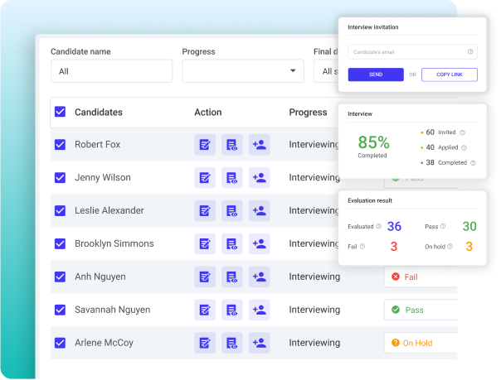View report icon for Jenny Wilson
The width and height of the screenshot is (501, 380).
click(x=232, y=177)
